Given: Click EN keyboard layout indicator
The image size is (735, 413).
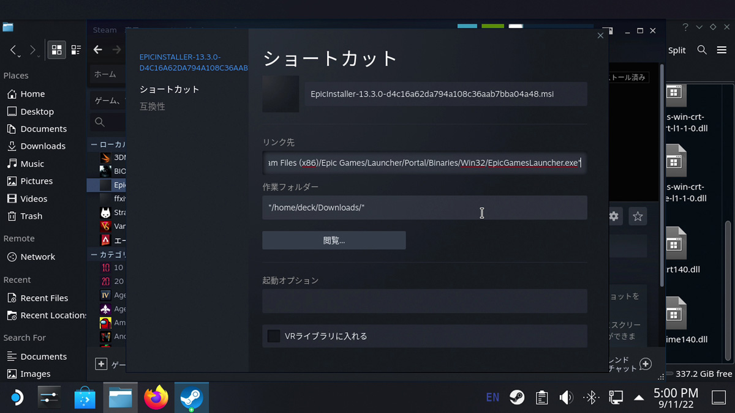Looking at the screenshot, I should tap(492, 398).
